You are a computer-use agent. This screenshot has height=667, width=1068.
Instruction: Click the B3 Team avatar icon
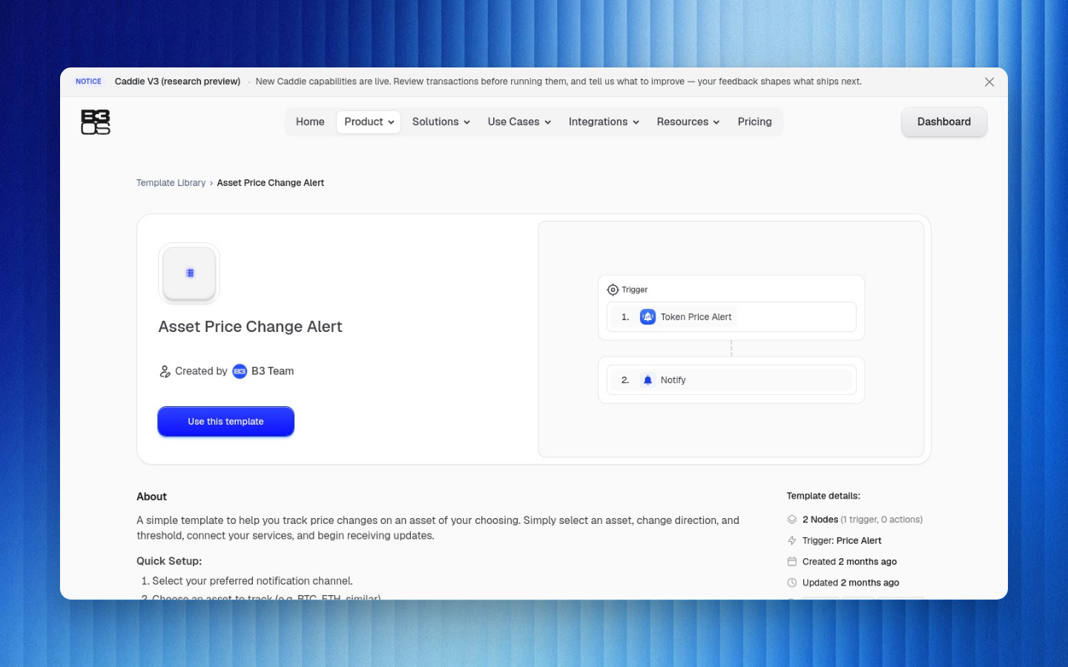[240, 371]
